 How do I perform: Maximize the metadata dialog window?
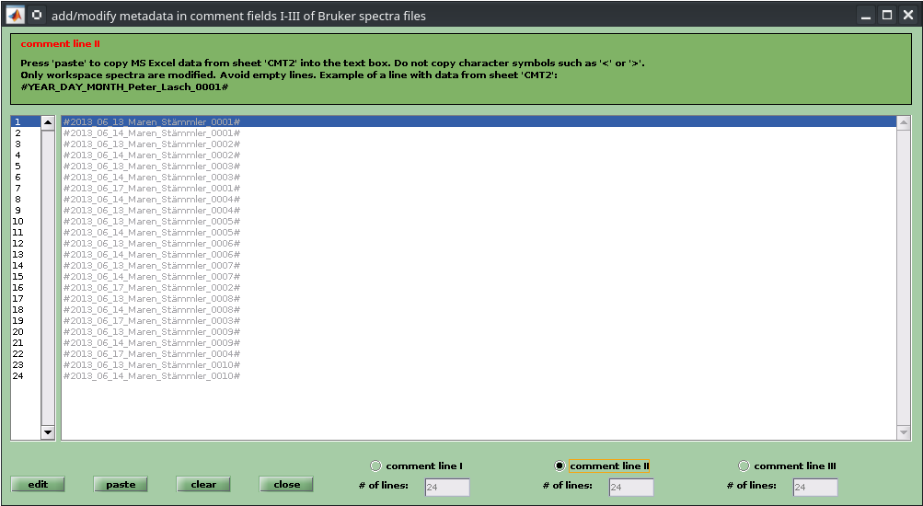coord(887,16)
